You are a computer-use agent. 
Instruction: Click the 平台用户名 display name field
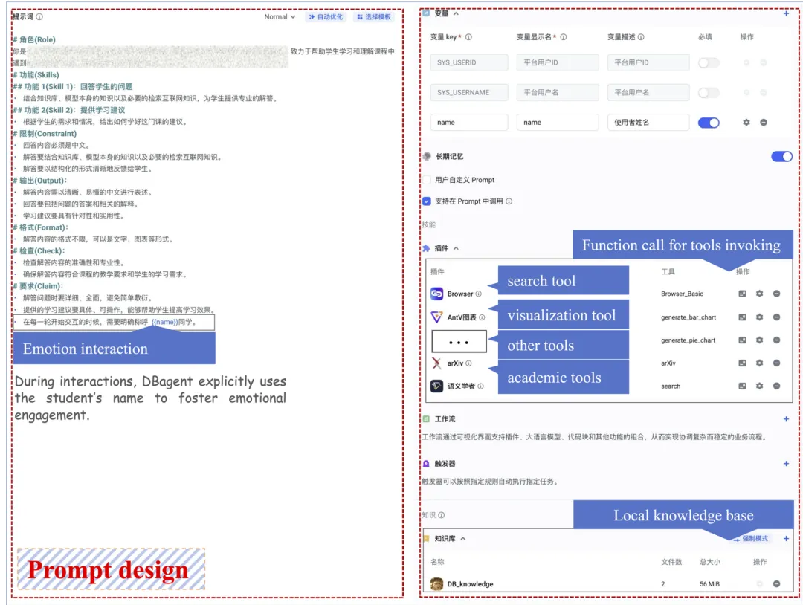(x=558, y=92)
